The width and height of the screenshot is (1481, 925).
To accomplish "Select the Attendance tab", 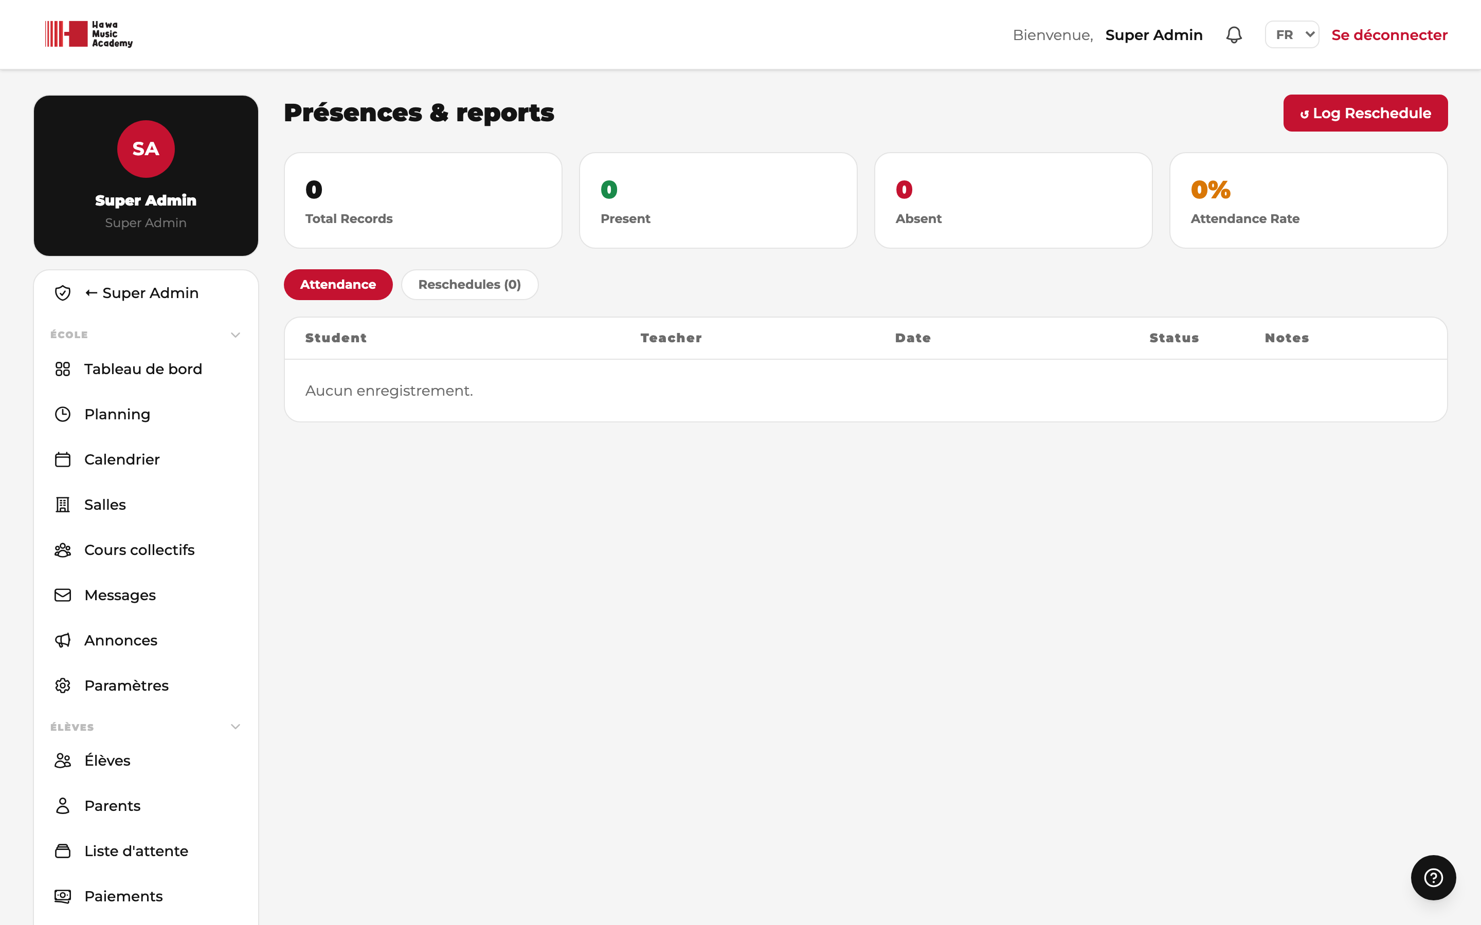I will click(338, 285).
